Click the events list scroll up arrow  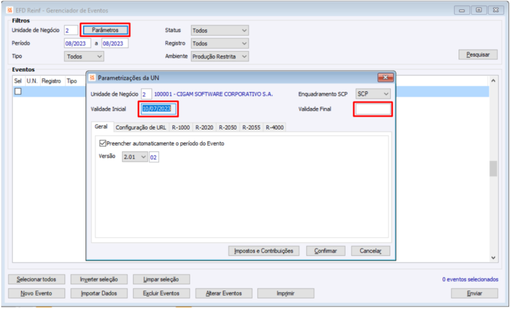pos(493,80)
